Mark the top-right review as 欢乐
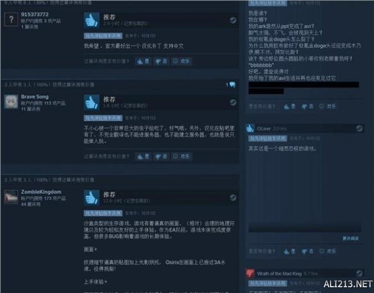The height and width of the screenshot is (293, 374). tap(328, 106)
